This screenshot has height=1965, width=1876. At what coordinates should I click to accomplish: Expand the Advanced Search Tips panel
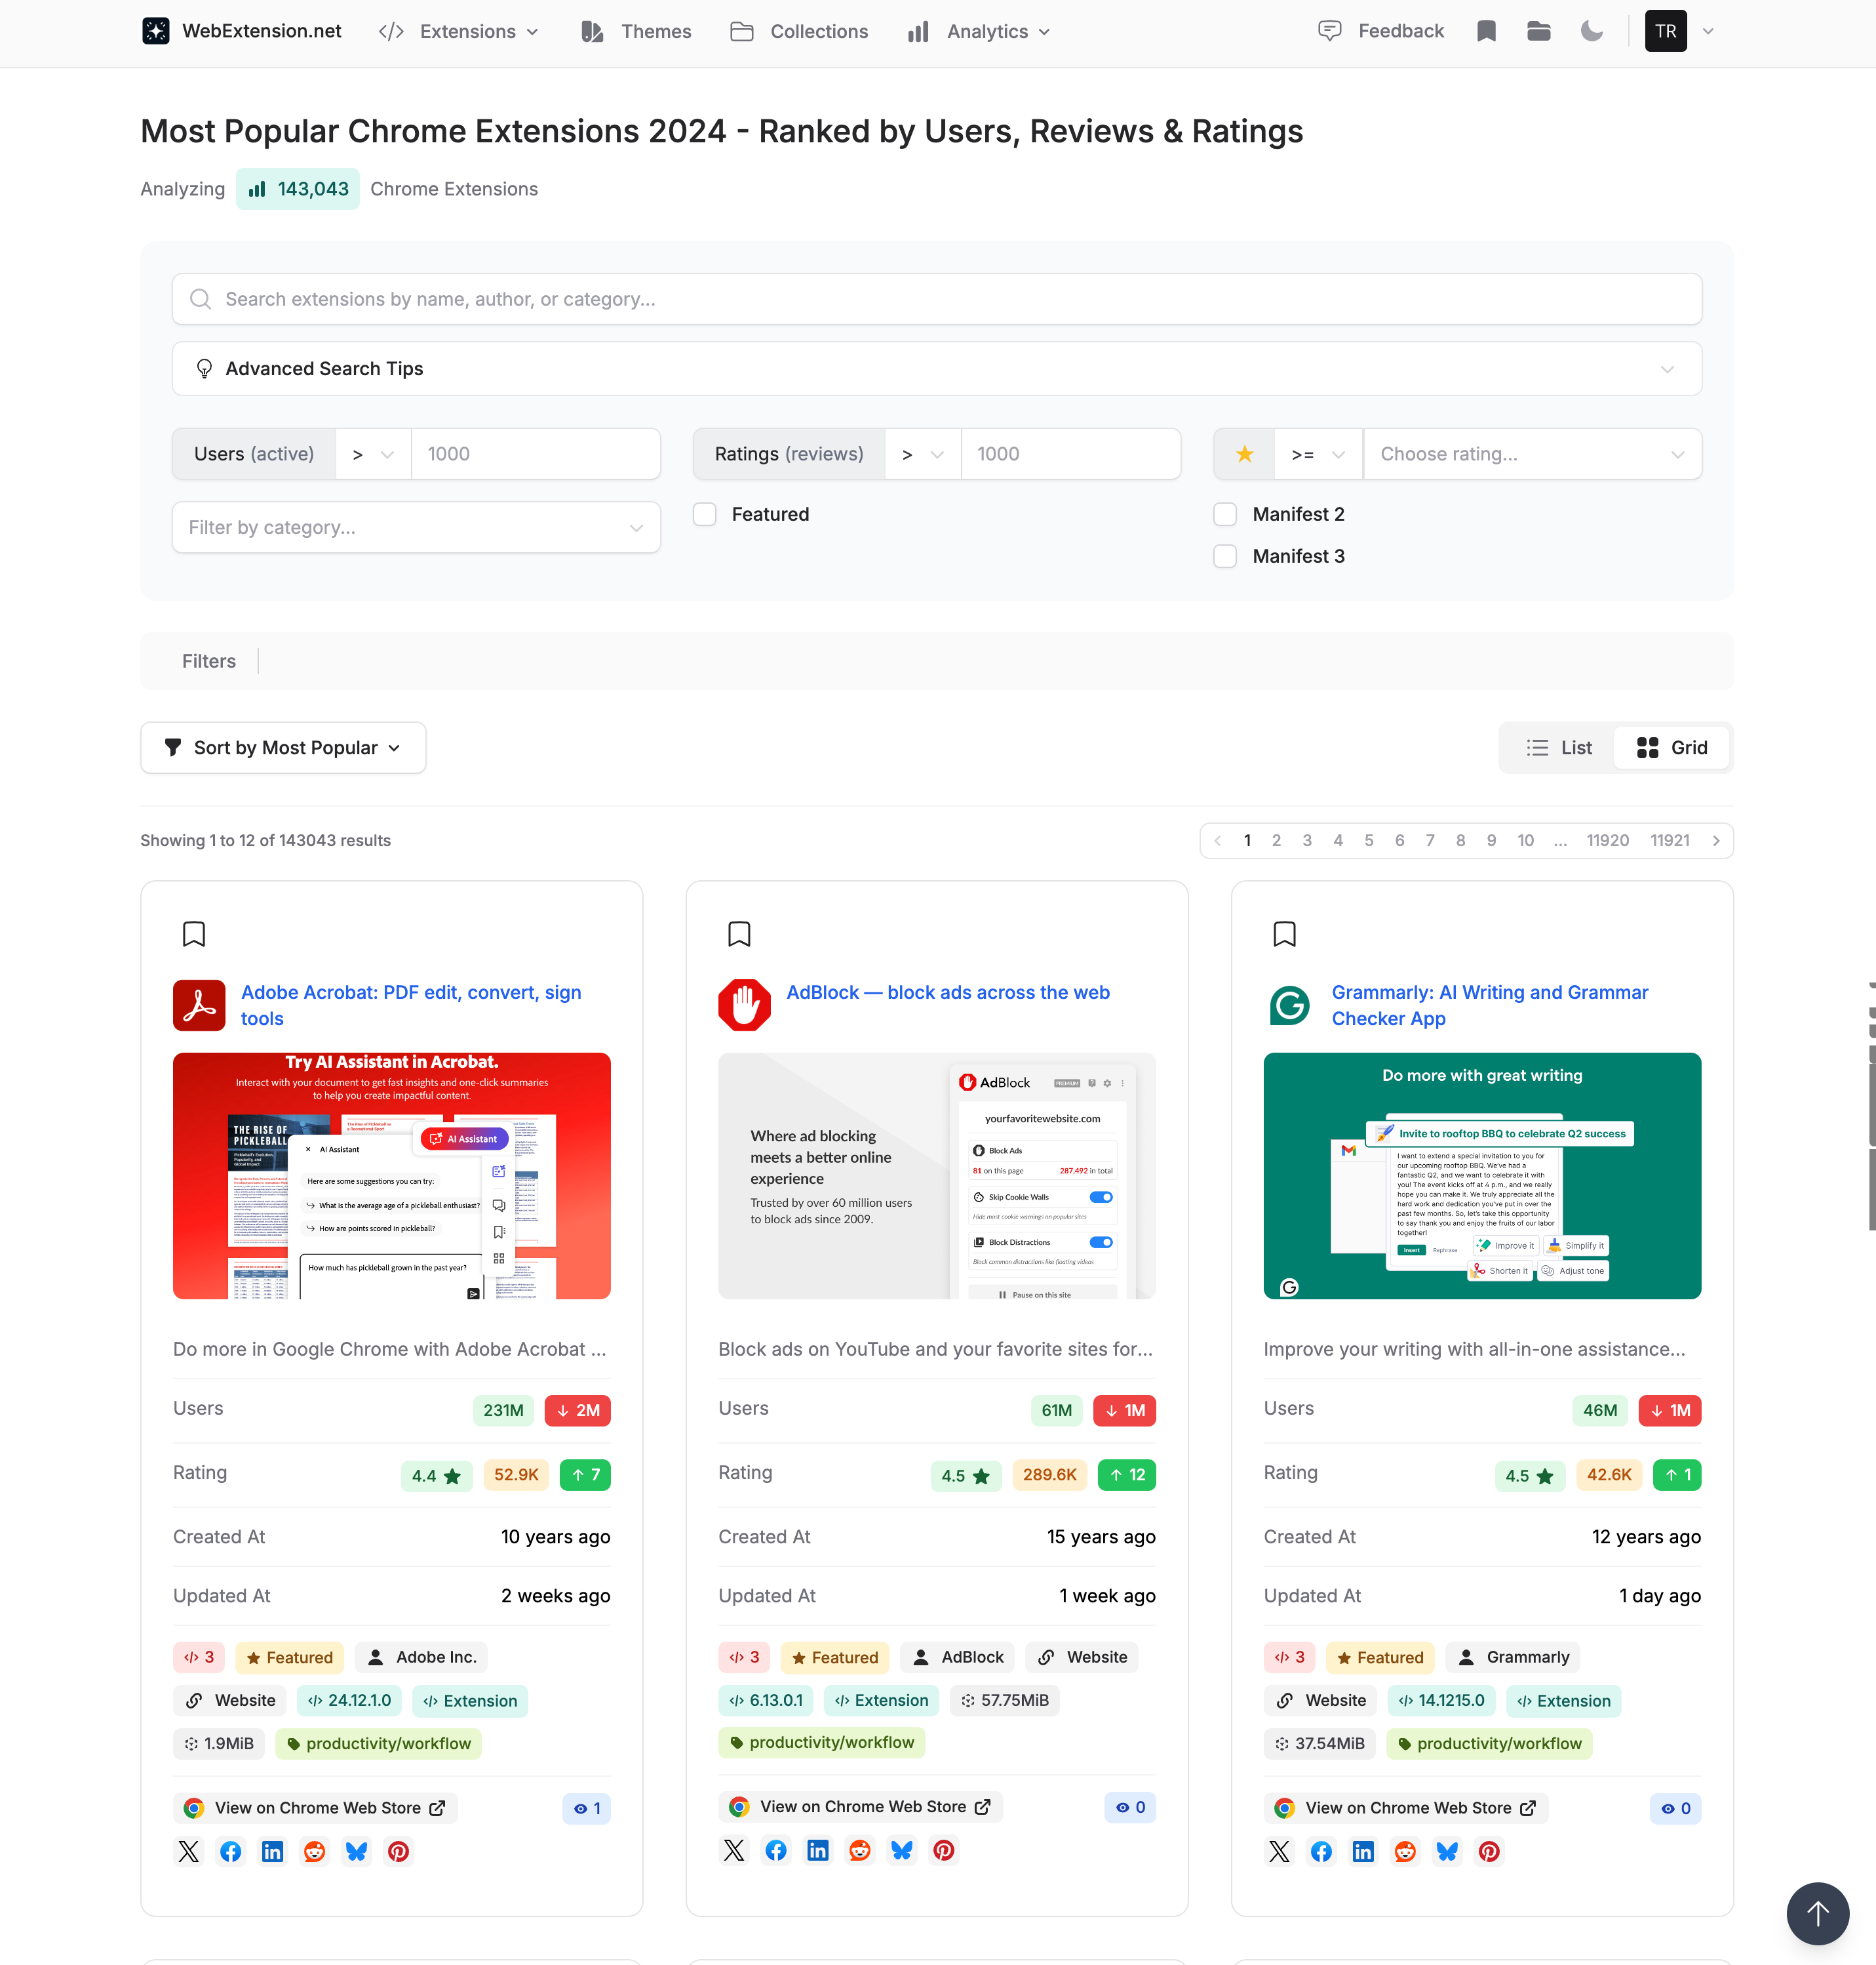click(937, 369)
